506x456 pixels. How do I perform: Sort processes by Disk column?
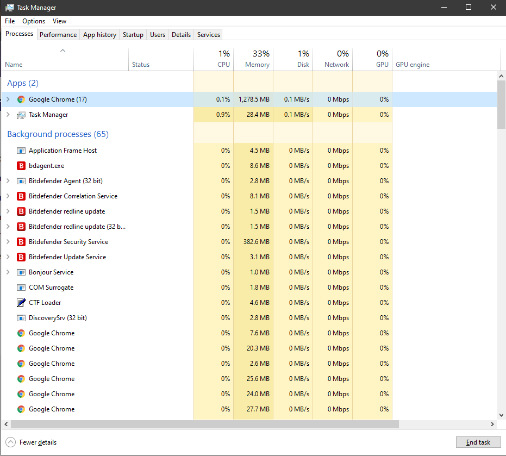(293, 60)
